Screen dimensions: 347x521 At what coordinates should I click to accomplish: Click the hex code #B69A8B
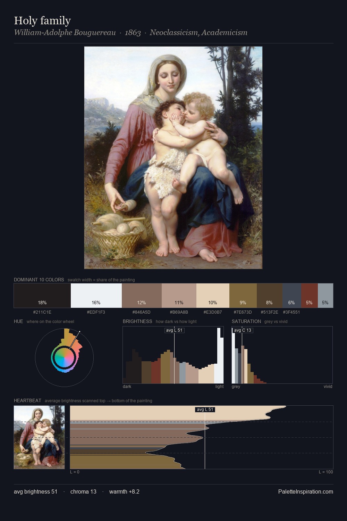tap(179, 312)
